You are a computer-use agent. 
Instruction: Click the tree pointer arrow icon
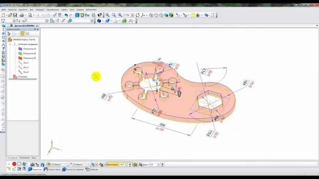(9, 34)
